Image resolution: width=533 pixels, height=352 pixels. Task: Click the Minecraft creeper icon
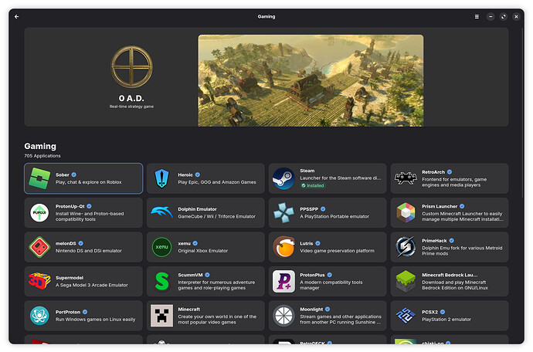pos(161,316)
